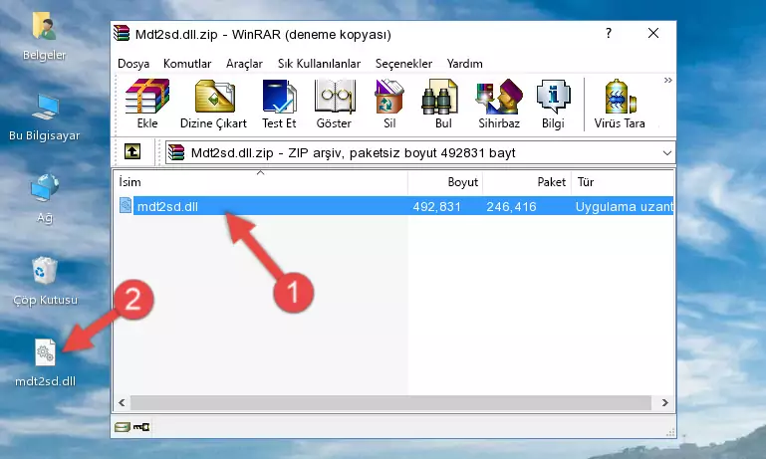Start the Virüs Tara scan
766x459 pixels.
[x=620, y=104]
